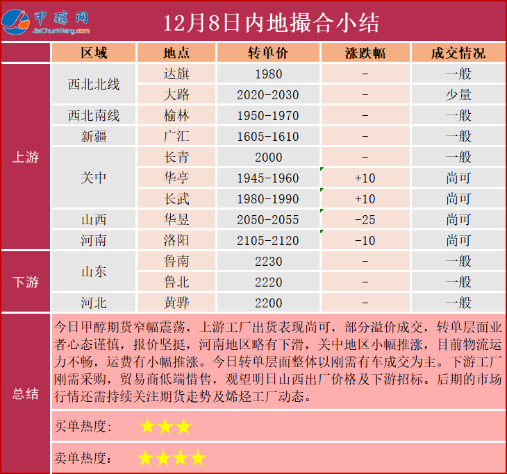Click the second star in 卖单热度 row
This screenshot has width=507, height=474.
[x=163, y=458]
